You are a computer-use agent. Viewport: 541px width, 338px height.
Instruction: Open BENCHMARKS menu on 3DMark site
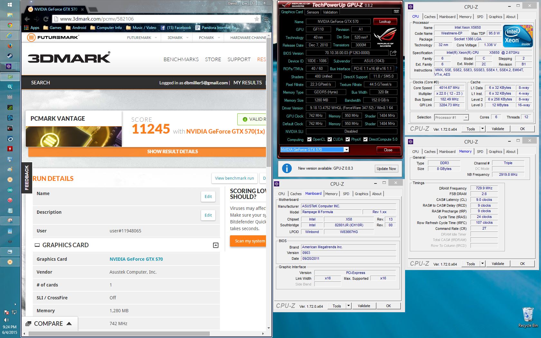[x=181, y=60]
